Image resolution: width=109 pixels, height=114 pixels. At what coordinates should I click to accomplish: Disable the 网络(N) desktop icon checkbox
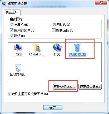point(12,36)
